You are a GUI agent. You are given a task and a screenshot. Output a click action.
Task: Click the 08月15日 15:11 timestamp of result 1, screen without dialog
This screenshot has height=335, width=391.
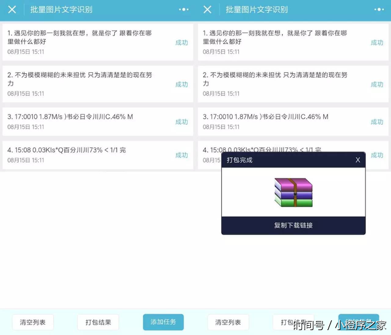(26, 52)
